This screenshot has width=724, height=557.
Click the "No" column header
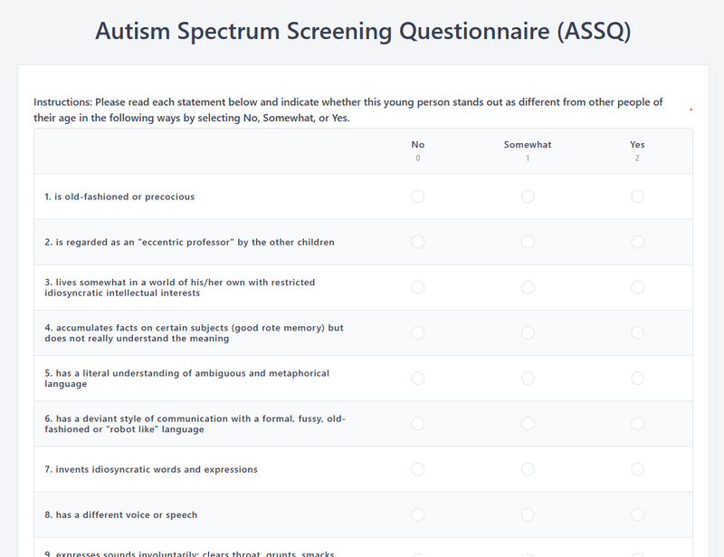(x=417, y=144)
